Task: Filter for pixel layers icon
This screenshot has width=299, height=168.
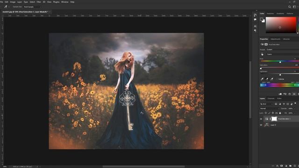Action: click(x=276, y=104)
